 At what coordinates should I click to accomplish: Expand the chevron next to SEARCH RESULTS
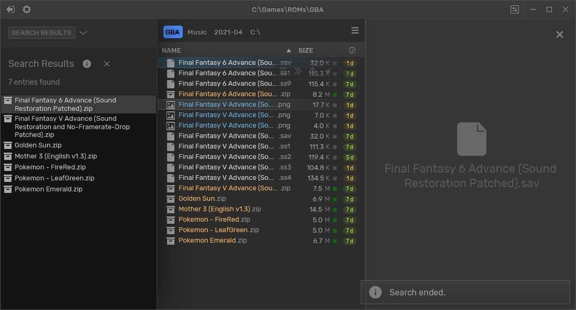click(83, 33)
